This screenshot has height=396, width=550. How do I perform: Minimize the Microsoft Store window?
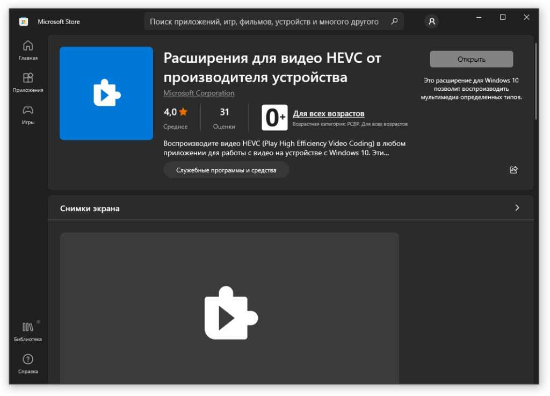coord(479,17)
